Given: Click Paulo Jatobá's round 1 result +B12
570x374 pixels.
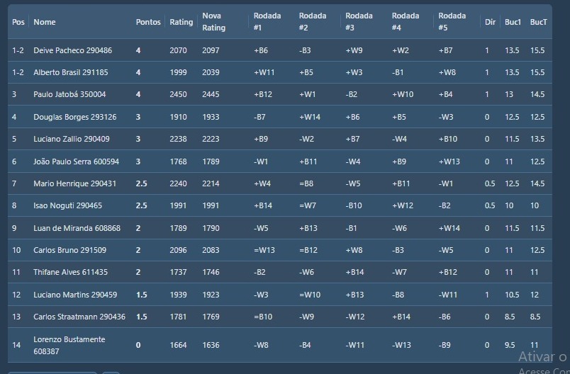Looking at the screenshot, I should 262,94.
